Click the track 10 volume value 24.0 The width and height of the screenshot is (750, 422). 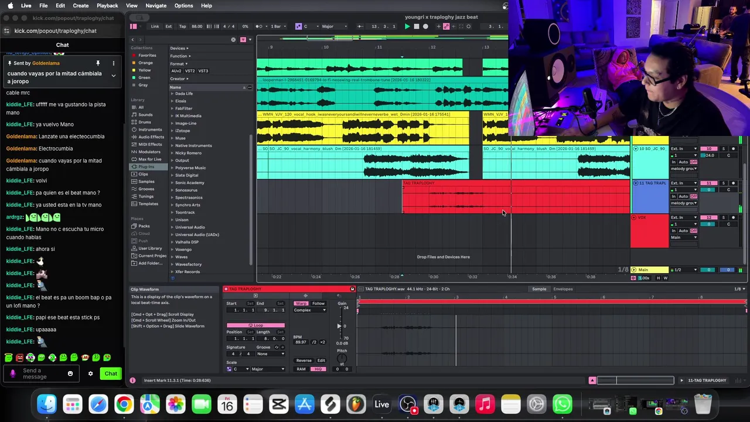(x=710, y=155)
